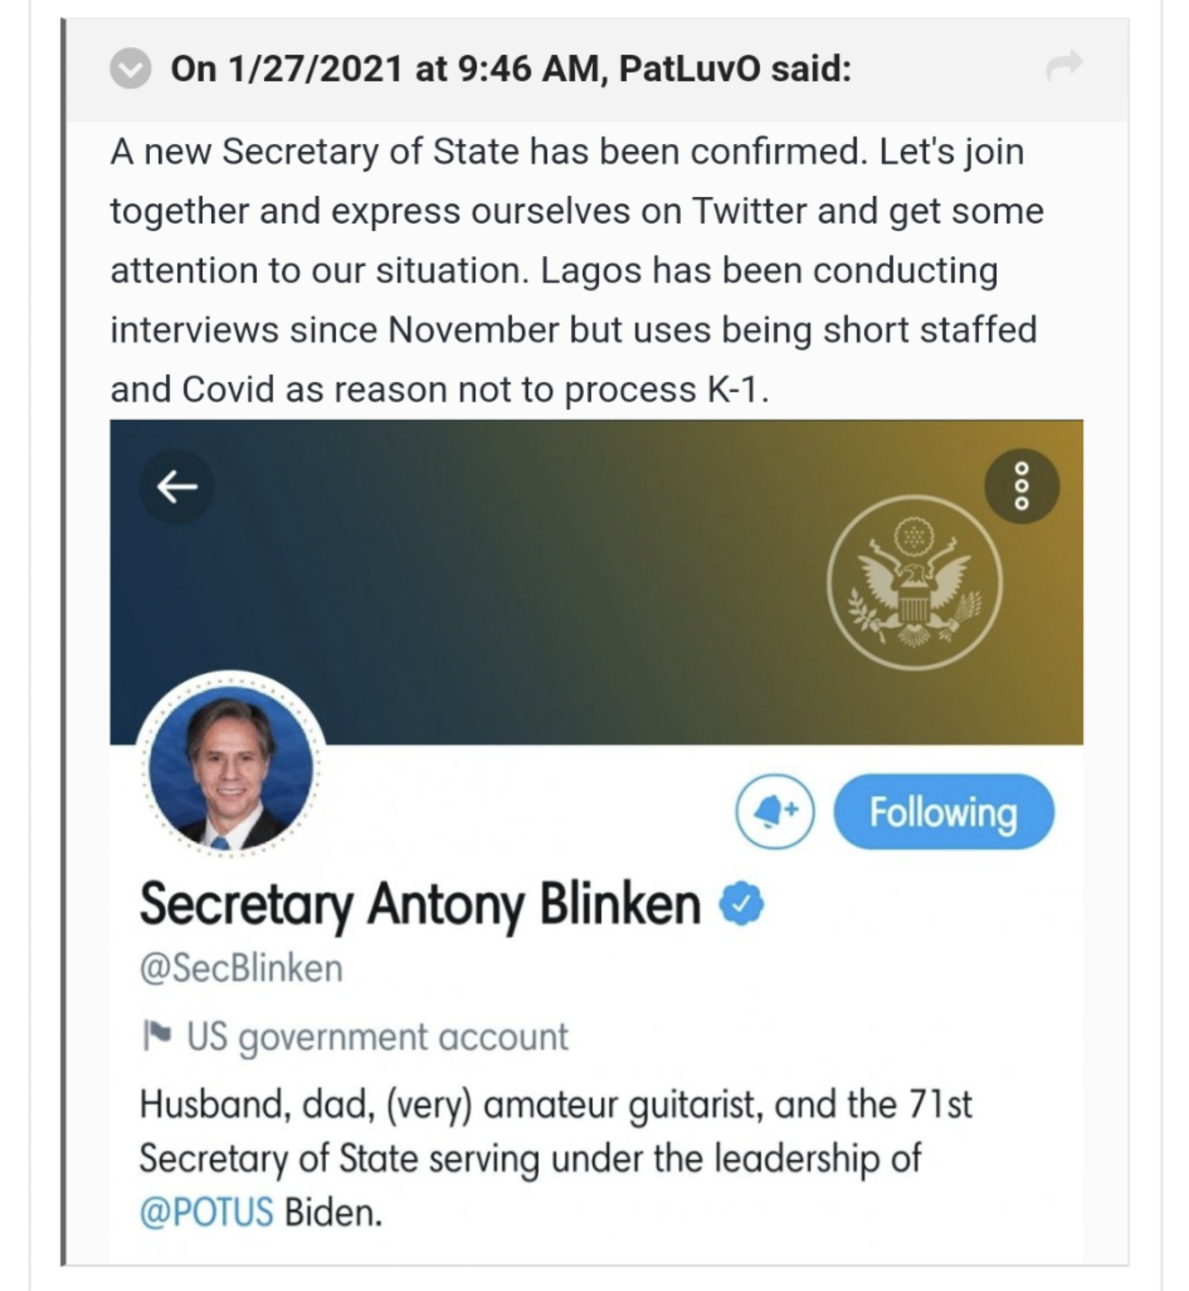Click the quoted message about Lagos interviews
The height and width of the screenshot is (1291, 1189).
(x=577, y=270)
